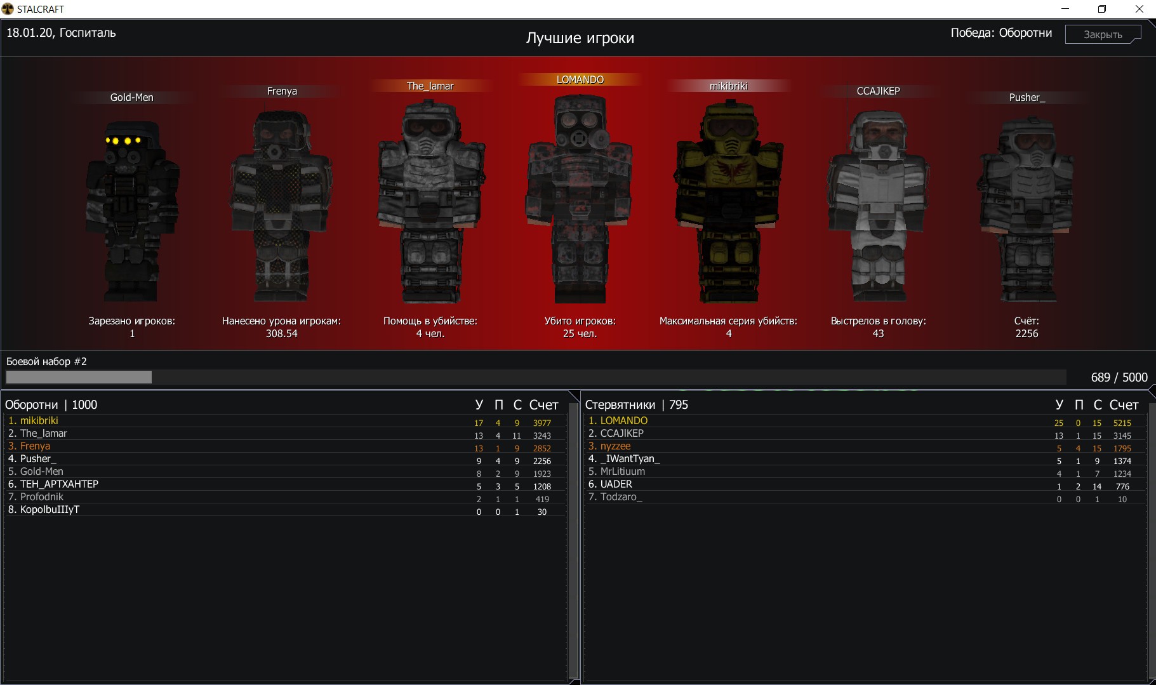Click the Закрыть button

1103,34
